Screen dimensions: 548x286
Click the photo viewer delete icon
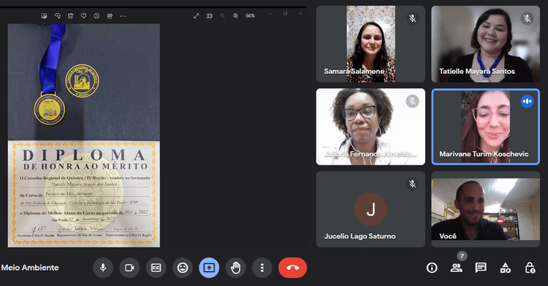pos(71,16)
